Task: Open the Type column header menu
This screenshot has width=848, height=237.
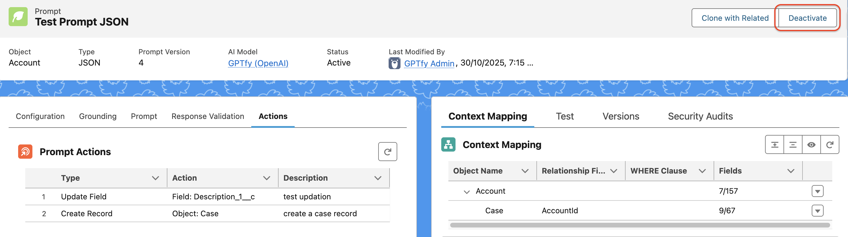Action: [x=156, y=178]
